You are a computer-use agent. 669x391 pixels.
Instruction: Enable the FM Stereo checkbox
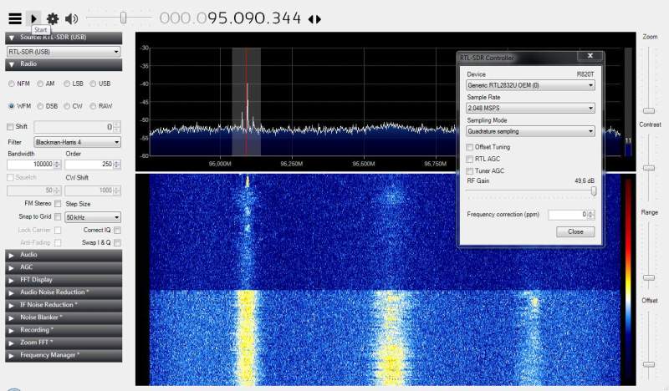pyautogui.click(x=58, y=204)
